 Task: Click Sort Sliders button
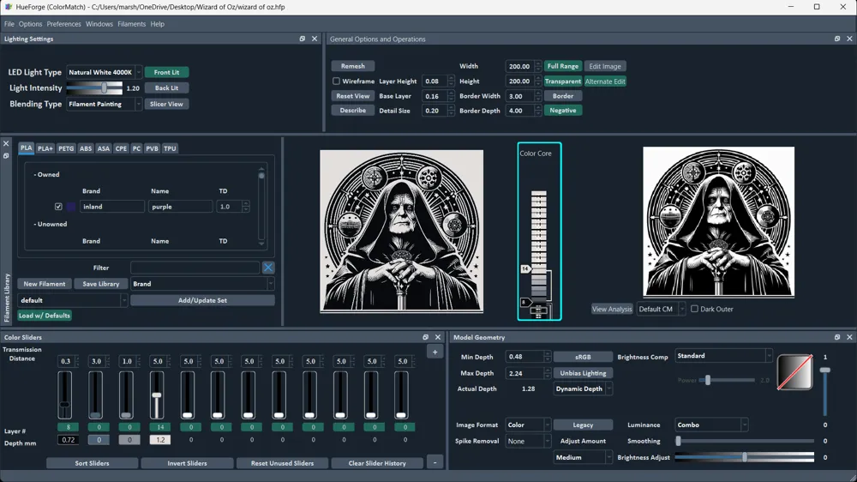(x=92, y=463)
